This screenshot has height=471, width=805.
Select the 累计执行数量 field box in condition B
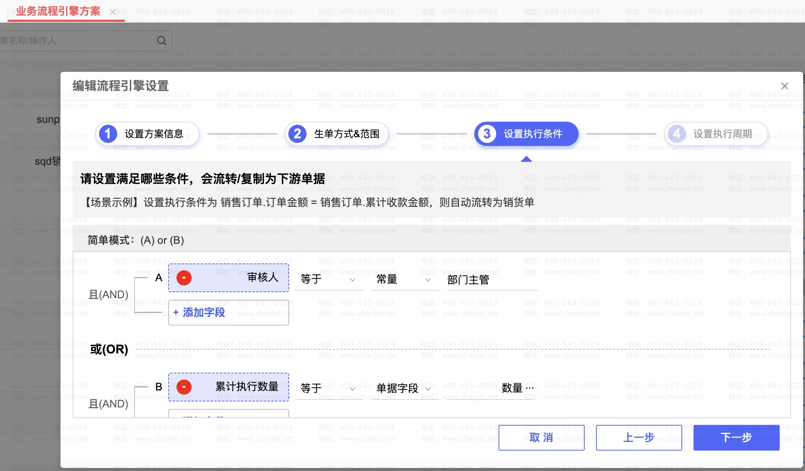(x=229, y=387)
